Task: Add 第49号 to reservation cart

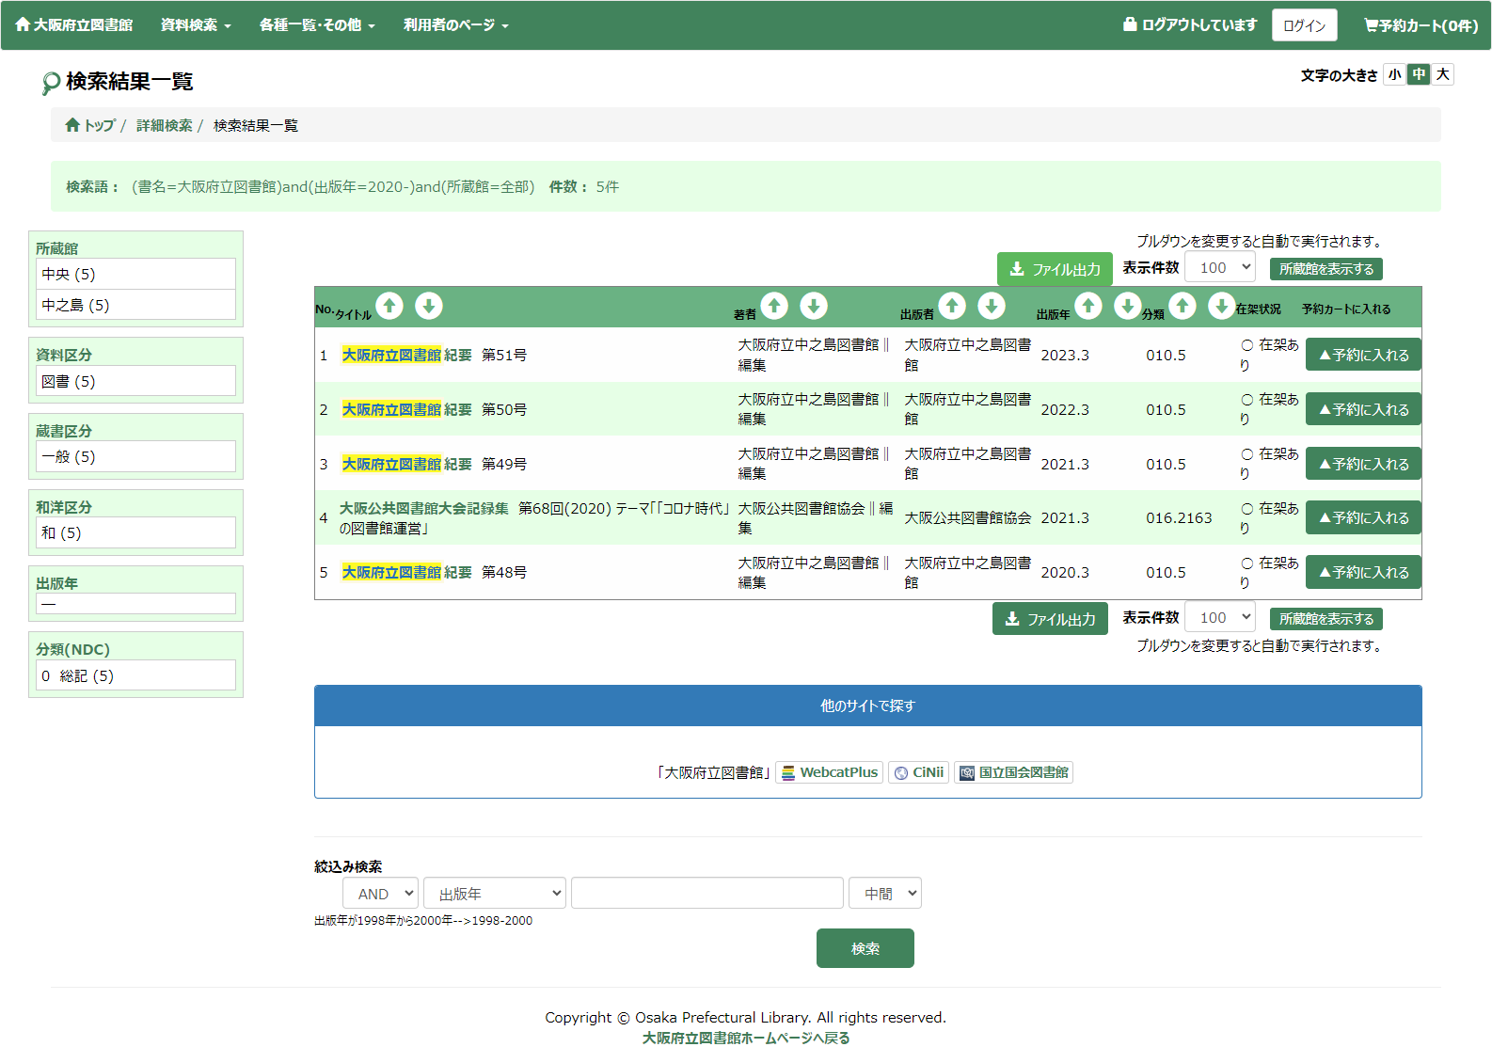Action: coord(1363,464)
